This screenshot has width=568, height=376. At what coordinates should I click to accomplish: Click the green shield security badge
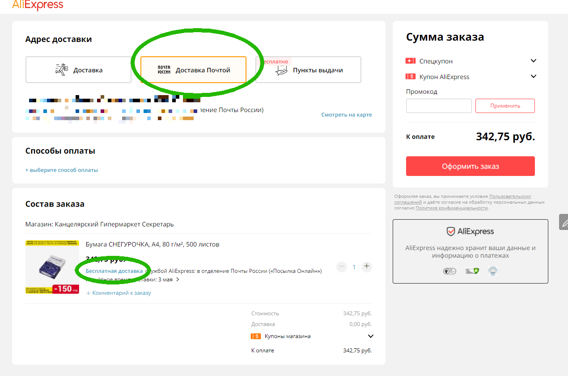tap(471, 271)
